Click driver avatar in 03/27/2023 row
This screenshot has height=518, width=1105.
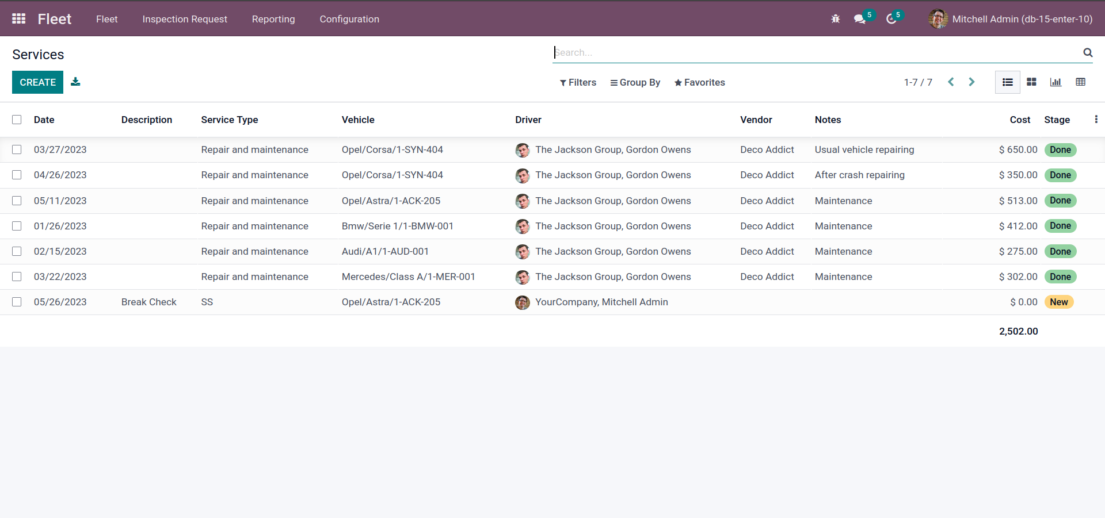[x=523, y=150]
